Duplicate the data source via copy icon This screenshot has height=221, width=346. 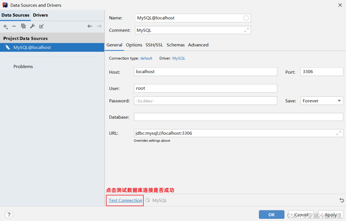23,26
